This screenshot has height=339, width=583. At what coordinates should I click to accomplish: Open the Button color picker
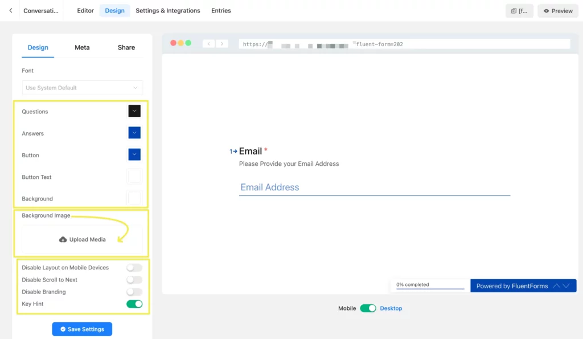click(x=134, y=154)
